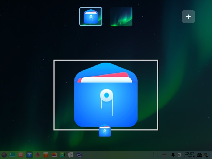Viewport: 212px width, 159px height.
Task: Select the first workspace showing File Manager
Action: click(x=91, y=16)
